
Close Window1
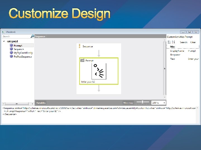196,32
